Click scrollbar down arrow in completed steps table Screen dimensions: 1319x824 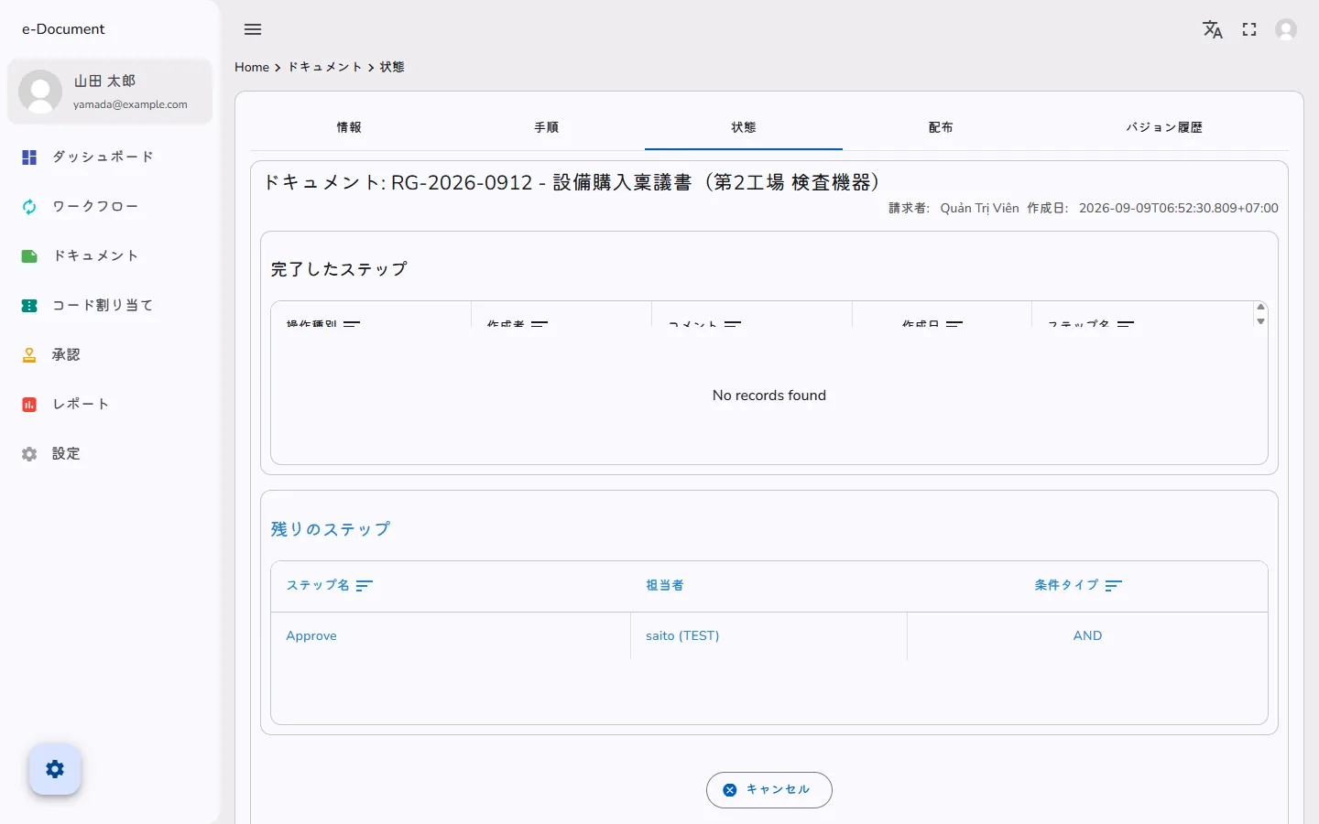pos(1260,320)
